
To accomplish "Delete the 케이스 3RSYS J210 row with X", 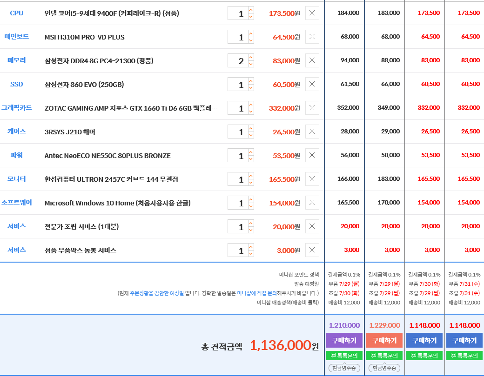I will click(x=312, y=132).
